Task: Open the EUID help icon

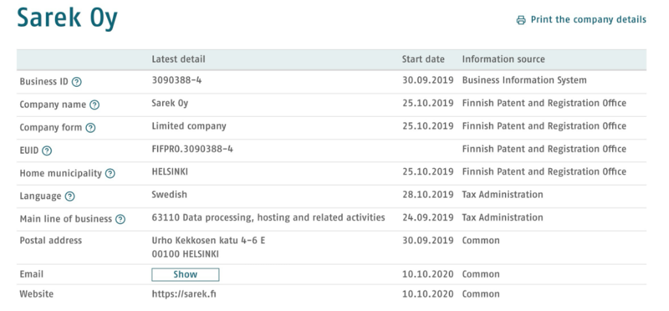Action: coord(47,151)
